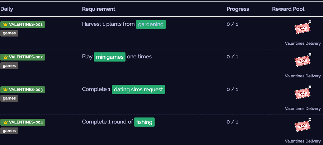This screenshot has height=145, width=323.
Task: Click the Valentines Delivery envelope for VALENTINES-004
Action: point(302,126)
